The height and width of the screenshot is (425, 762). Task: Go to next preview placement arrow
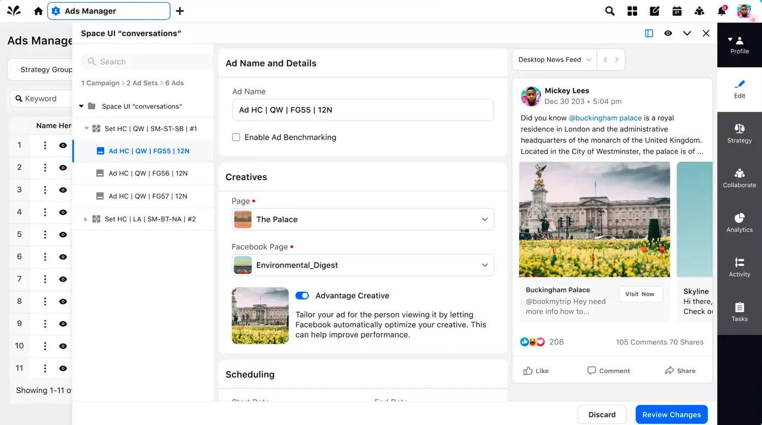(x=617, y=59)
